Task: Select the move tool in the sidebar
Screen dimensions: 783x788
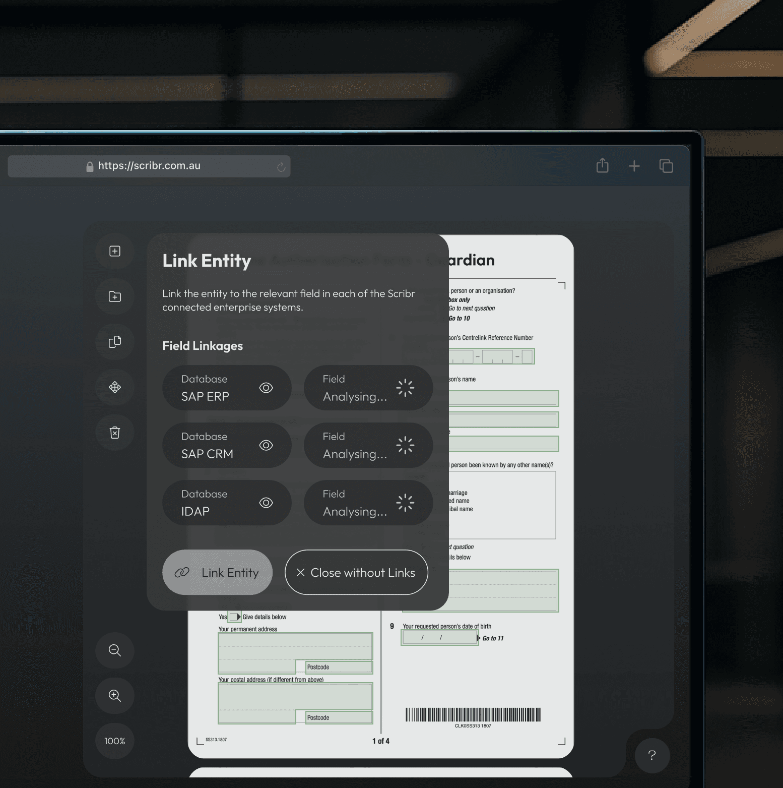Action: click(x=114, y=387)
